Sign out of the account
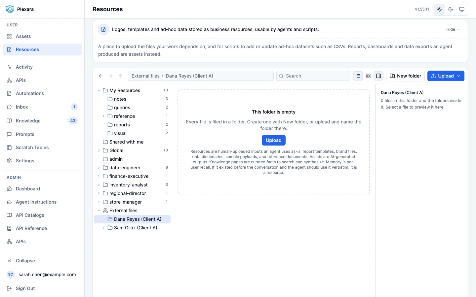This screenshot has width=476, height=297. pos(42,288)
